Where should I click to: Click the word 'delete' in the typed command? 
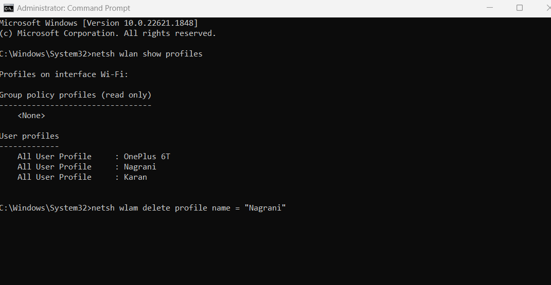[x=156, y=208]
